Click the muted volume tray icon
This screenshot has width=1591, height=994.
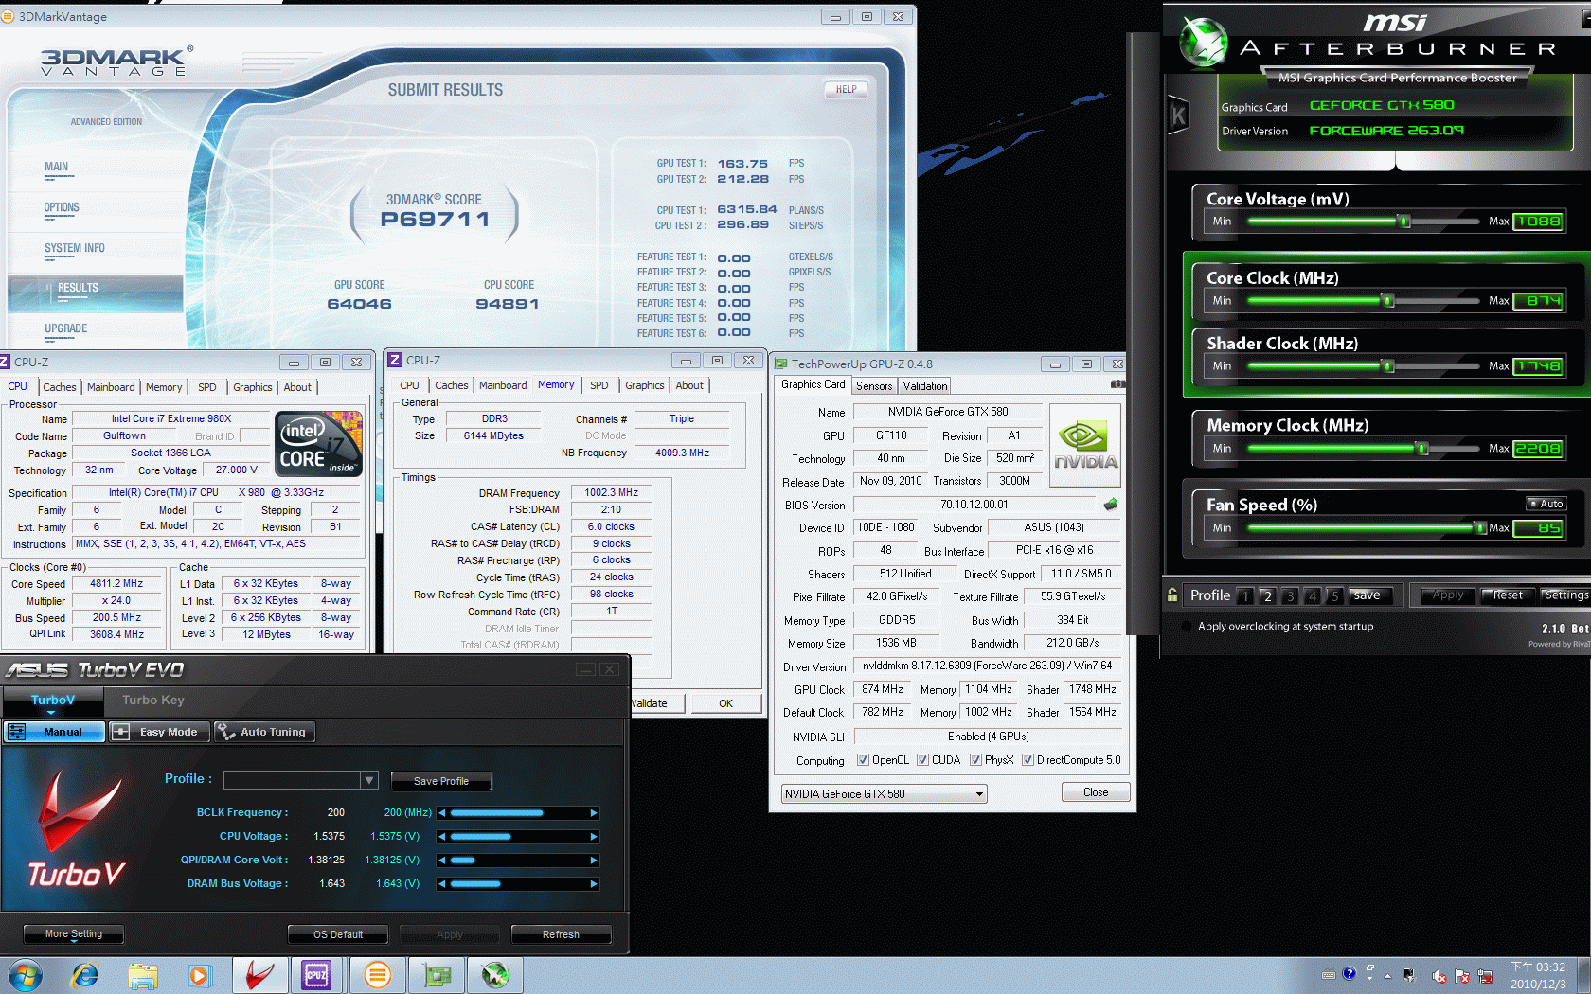point(1439,976)
